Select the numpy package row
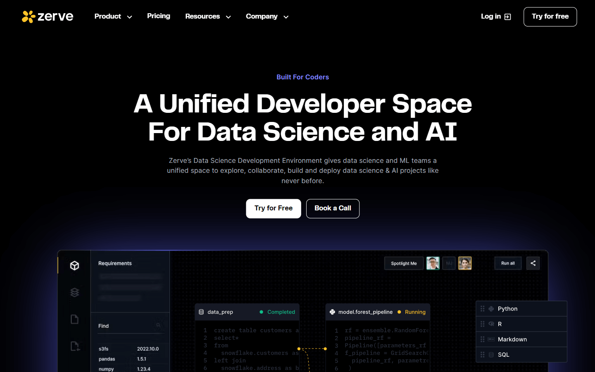595x372 pixels. click(x=129, y=369)
